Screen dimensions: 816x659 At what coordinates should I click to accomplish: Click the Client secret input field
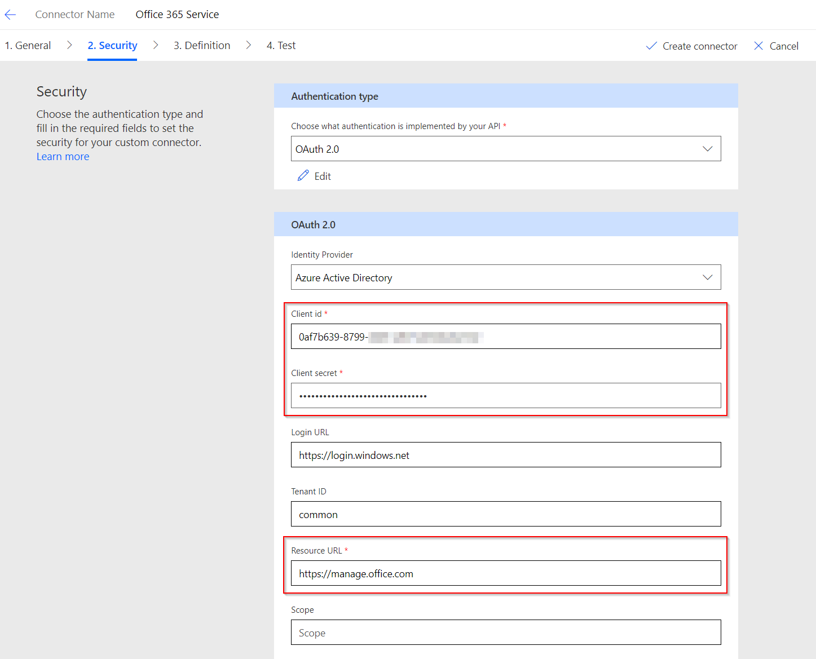[506, 396]
